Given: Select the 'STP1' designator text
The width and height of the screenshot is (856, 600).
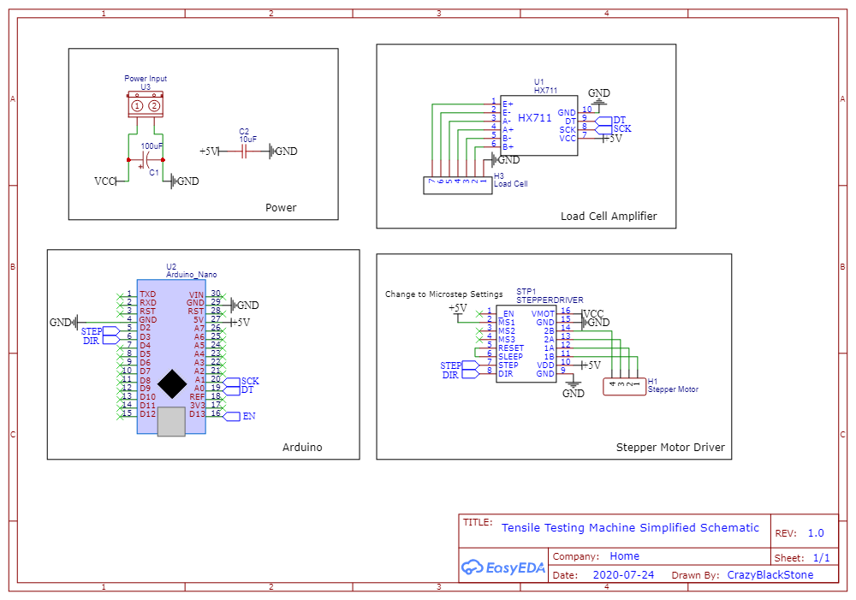Looking at the screenshot, I should point(526,292).
